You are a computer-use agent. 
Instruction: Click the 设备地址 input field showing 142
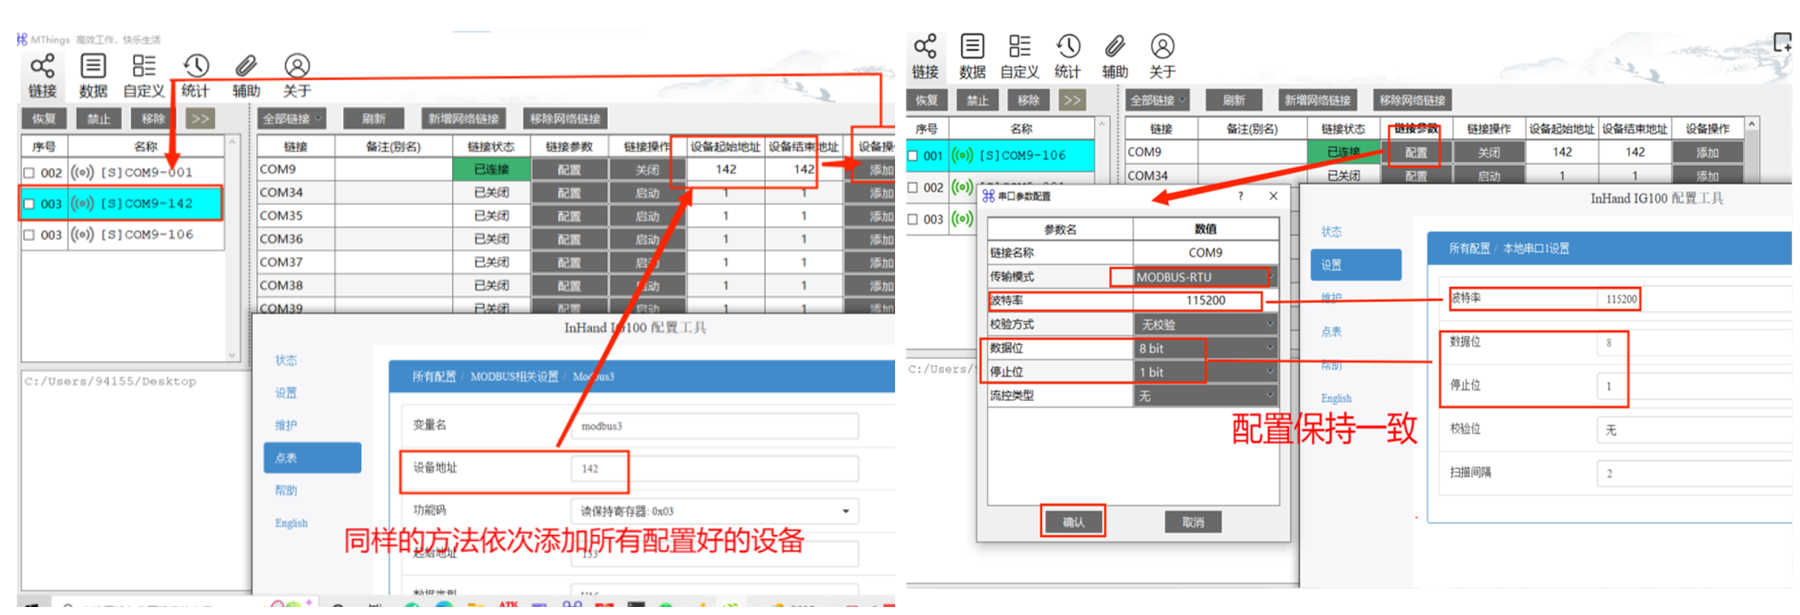pos(713,468)
